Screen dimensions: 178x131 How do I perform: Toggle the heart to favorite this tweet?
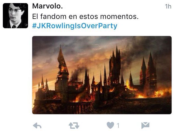(111, 125)
